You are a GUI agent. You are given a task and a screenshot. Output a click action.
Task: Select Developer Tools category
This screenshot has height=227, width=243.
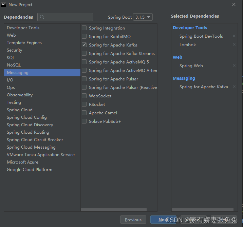click(x=42, y=28)
